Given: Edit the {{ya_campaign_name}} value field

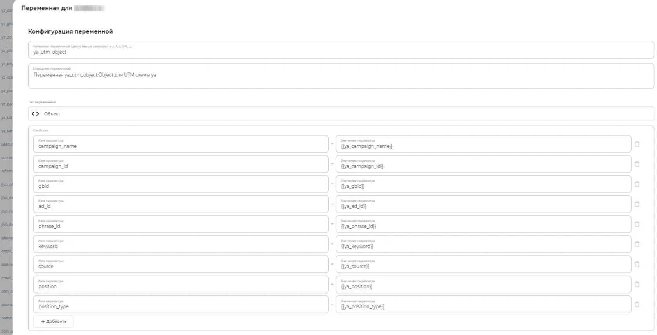Looking at the screenshot, I should (483, 144).
